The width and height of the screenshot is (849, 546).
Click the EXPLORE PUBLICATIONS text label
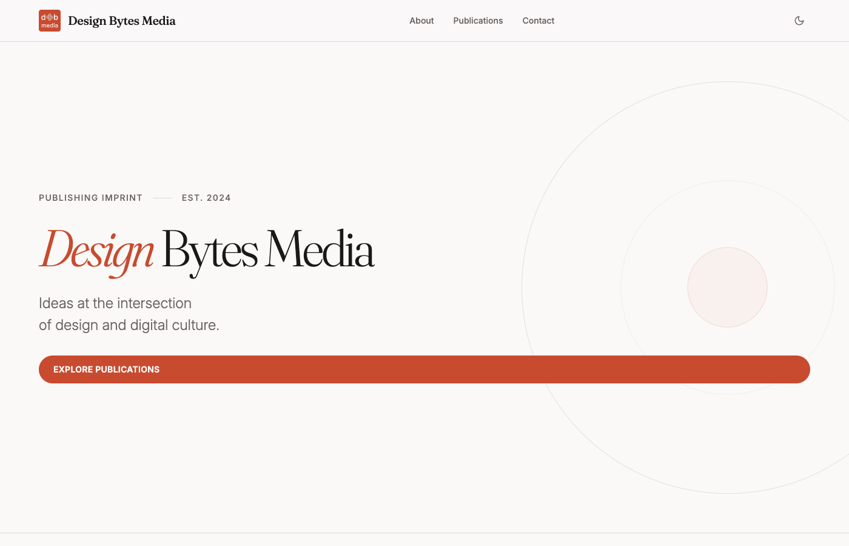[x=106, y=369]
